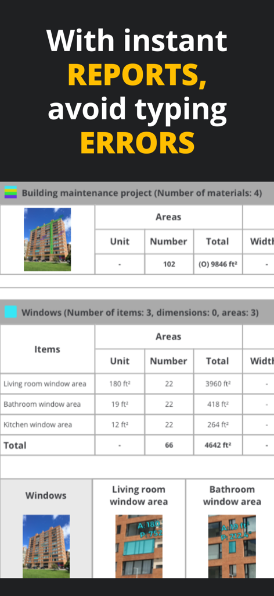Open the building photo in the project row

click(x=48, y=239)
